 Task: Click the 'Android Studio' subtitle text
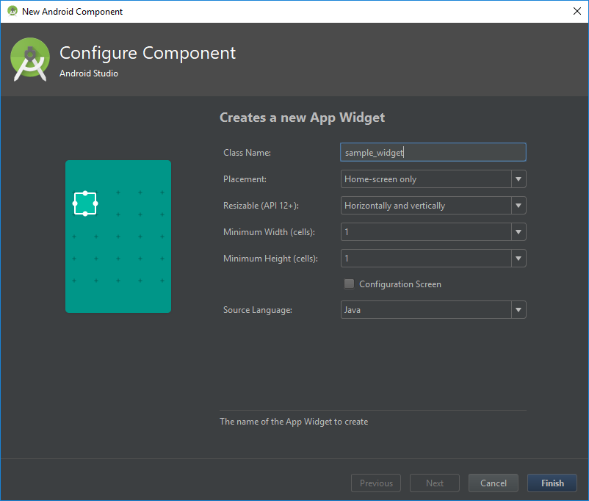click(89, 73)
